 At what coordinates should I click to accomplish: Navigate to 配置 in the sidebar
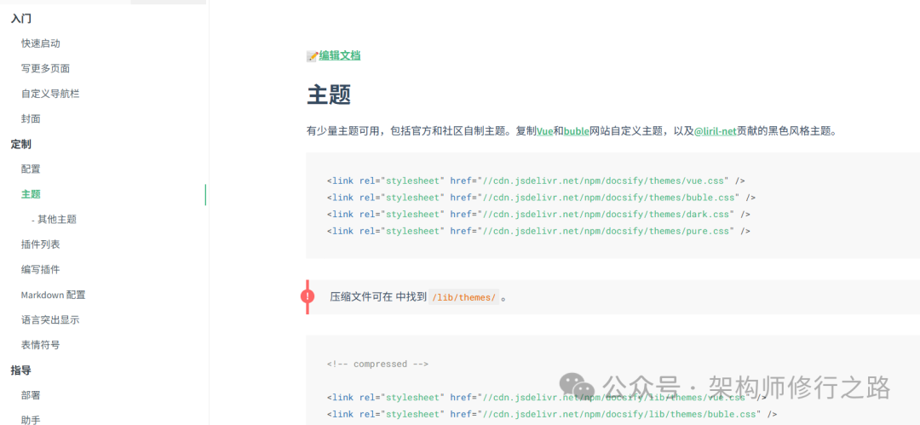(31, 169)
